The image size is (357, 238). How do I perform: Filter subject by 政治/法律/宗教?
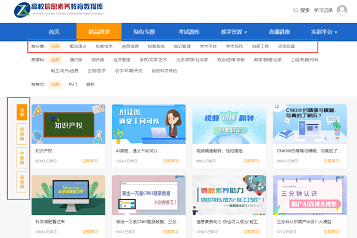[x=231, y=60]
